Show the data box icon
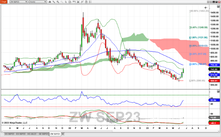Screen dimensions: 221x137 pos(70,2)
